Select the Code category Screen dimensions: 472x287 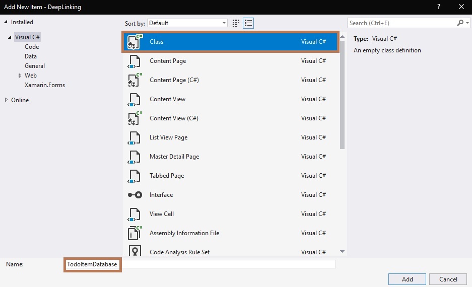(32, 47)
